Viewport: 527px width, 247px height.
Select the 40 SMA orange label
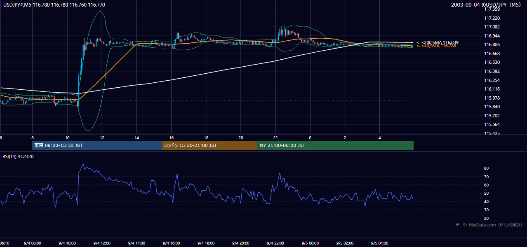tap(436, 46)
